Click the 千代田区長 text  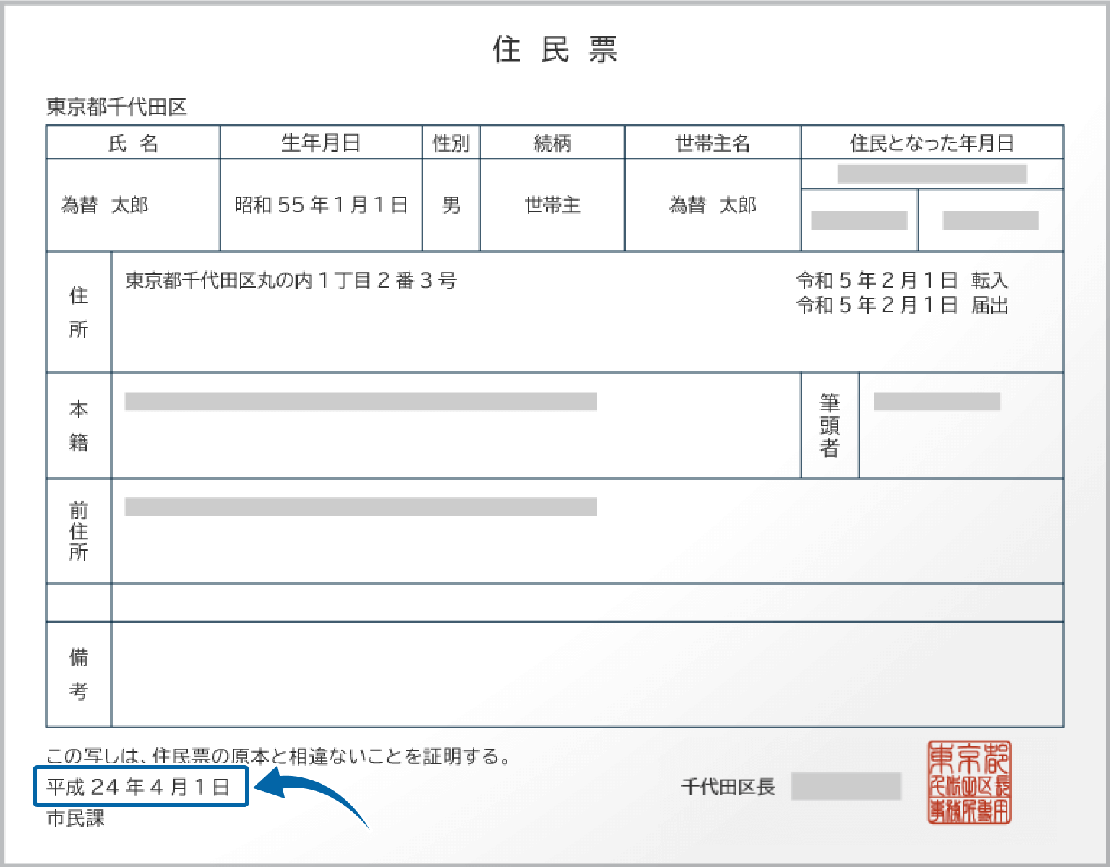tap(728, 787)
